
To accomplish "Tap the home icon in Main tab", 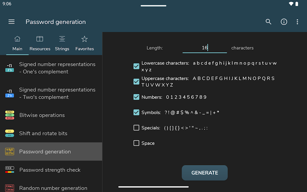I will point(17,39).
